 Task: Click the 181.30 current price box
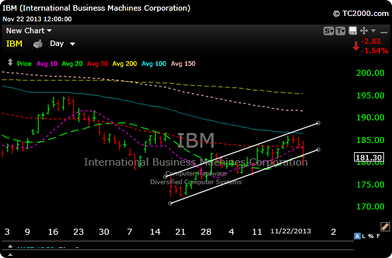click(369, 158)
